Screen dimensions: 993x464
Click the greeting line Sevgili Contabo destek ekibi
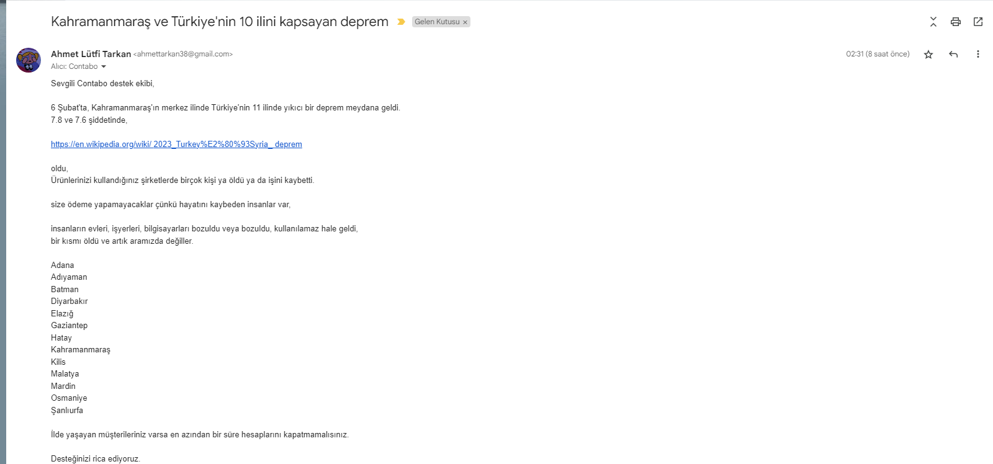pos(102,84)
